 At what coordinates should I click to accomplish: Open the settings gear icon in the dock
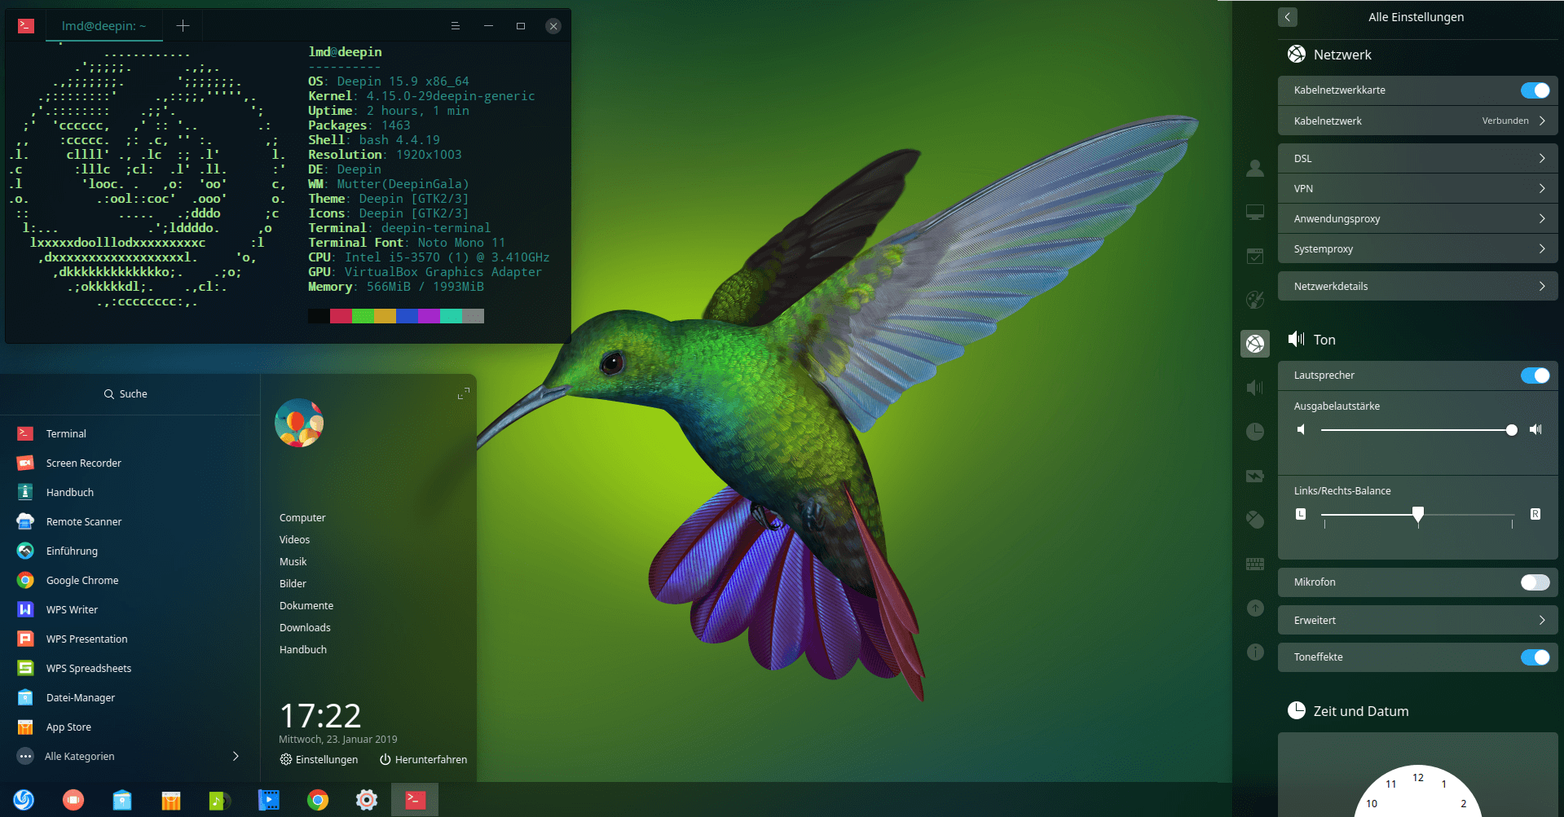367,800
